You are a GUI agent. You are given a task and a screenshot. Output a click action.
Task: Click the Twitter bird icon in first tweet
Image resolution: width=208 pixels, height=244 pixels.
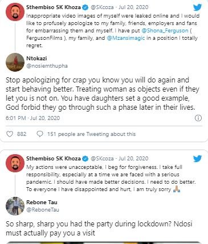tap(198, 7)
